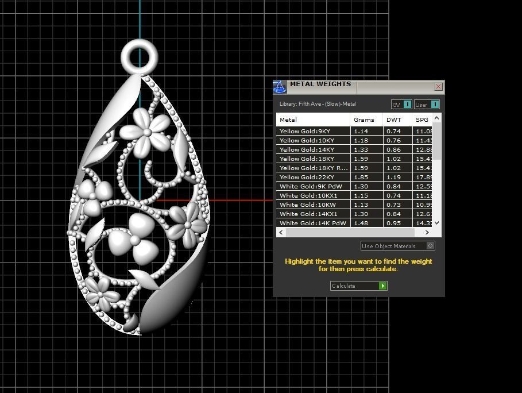Click the 1.33 grams value cell

coord(366,149)
